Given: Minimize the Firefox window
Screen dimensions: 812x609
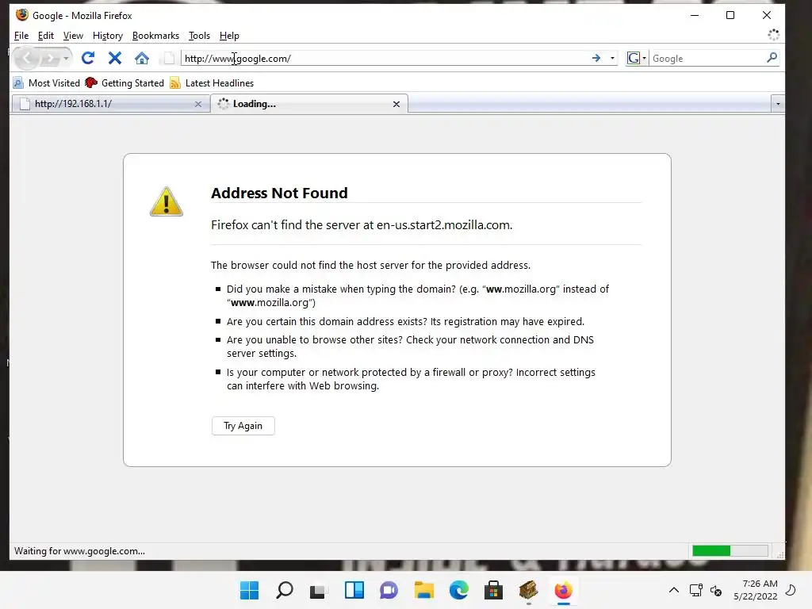Looking at the screenshot, I should click(x=695, y=16).
